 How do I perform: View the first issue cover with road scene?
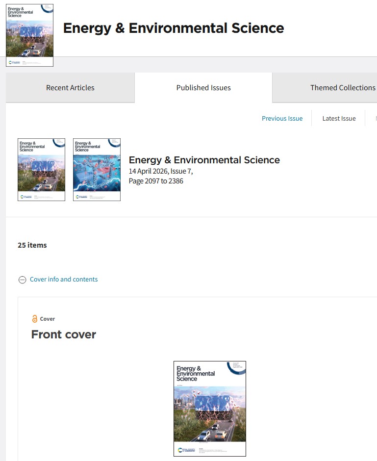[x=42, y=170]
